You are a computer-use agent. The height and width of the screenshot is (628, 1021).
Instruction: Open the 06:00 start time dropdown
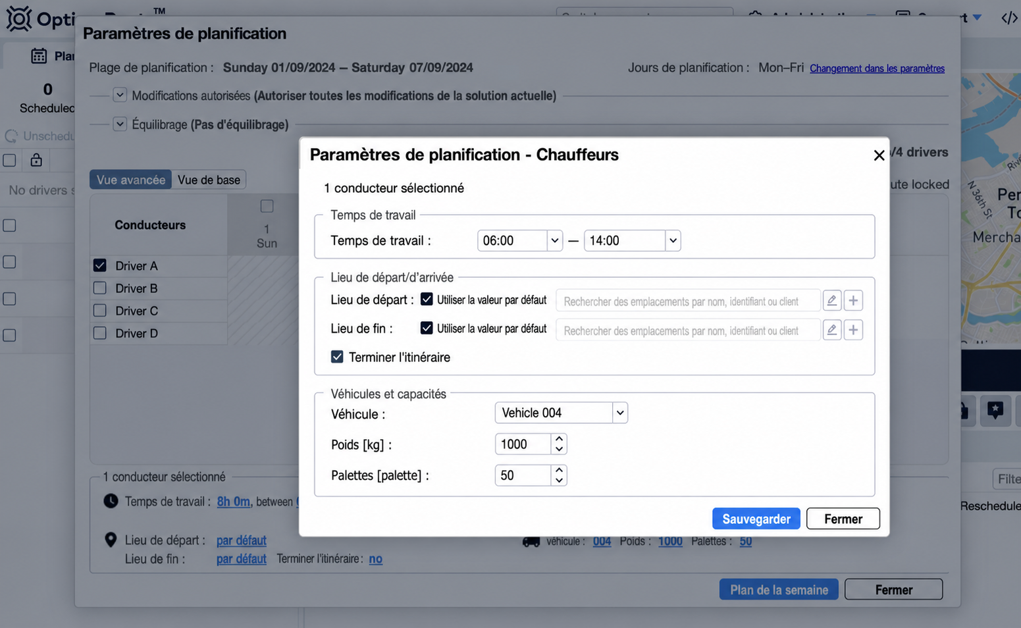(x=520, y=240)
